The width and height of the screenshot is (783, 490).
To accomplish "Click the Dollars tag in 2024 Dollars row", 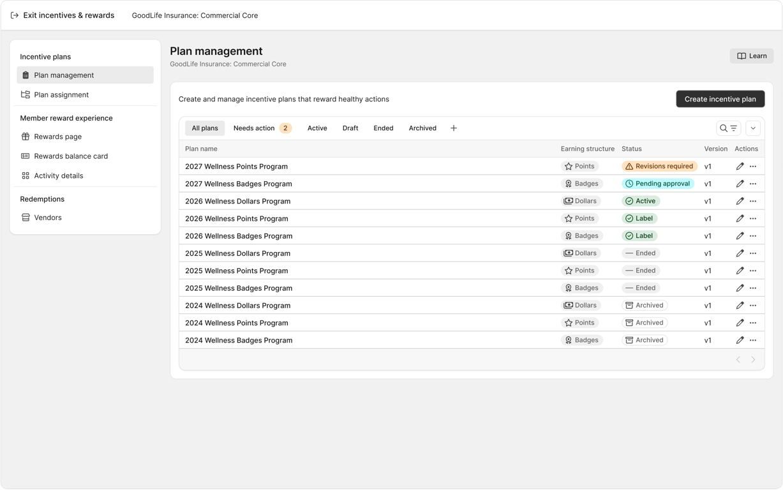I will tap(581, 306).
